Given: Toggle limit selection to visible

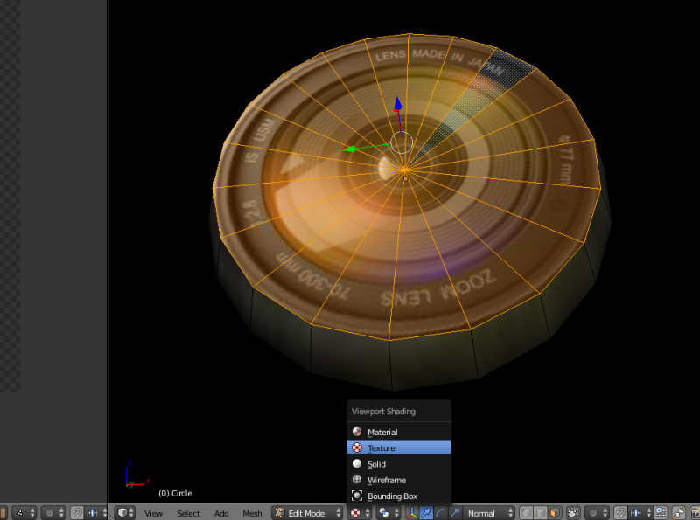Looking at the screenshot, I should (x=573, y=513).
